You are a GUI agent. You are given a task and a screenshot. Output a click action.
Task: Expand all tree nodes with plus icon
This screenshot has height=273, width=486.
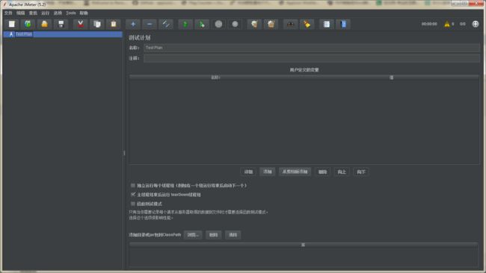point(133,24)
